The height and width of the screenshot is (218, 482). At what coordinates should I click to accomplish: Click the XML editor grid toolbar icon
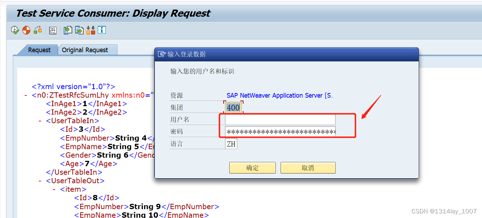pyautogui.click(x=53, y=30)
